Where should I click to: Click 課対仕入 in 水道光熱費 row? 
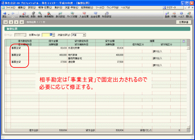click(x=158, y=51)
